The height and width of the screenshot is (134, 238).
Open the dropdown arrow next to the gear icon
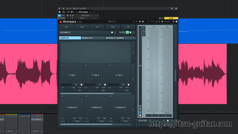coord(163,18)
